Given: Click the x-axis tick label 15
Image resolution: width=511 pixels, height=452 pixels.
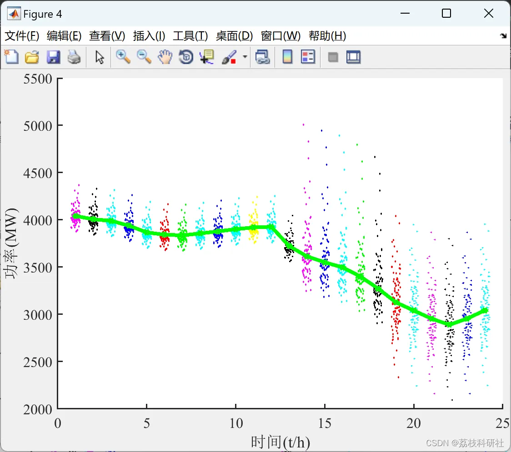Looking at the screenshot, I should coord(325,423).
